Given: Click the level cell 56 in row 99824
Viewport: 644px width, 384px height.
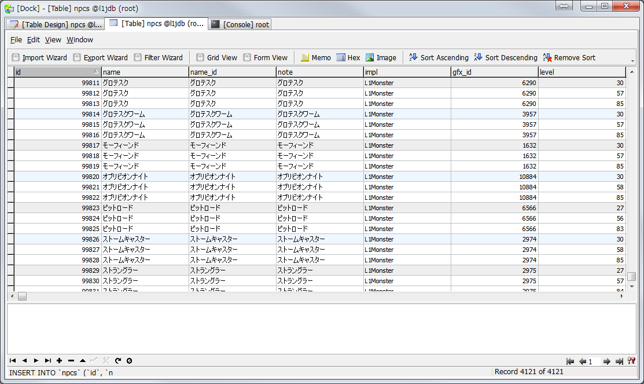Looking at the screenshot, I should point(582,218).
